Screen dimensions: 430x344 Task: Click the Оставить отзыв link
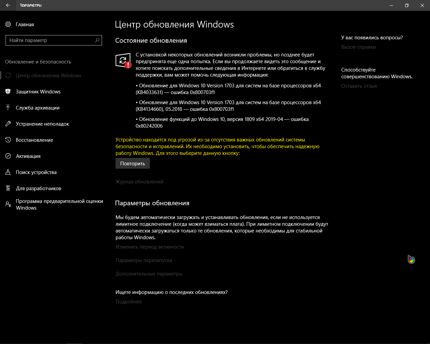pos(359,86)
